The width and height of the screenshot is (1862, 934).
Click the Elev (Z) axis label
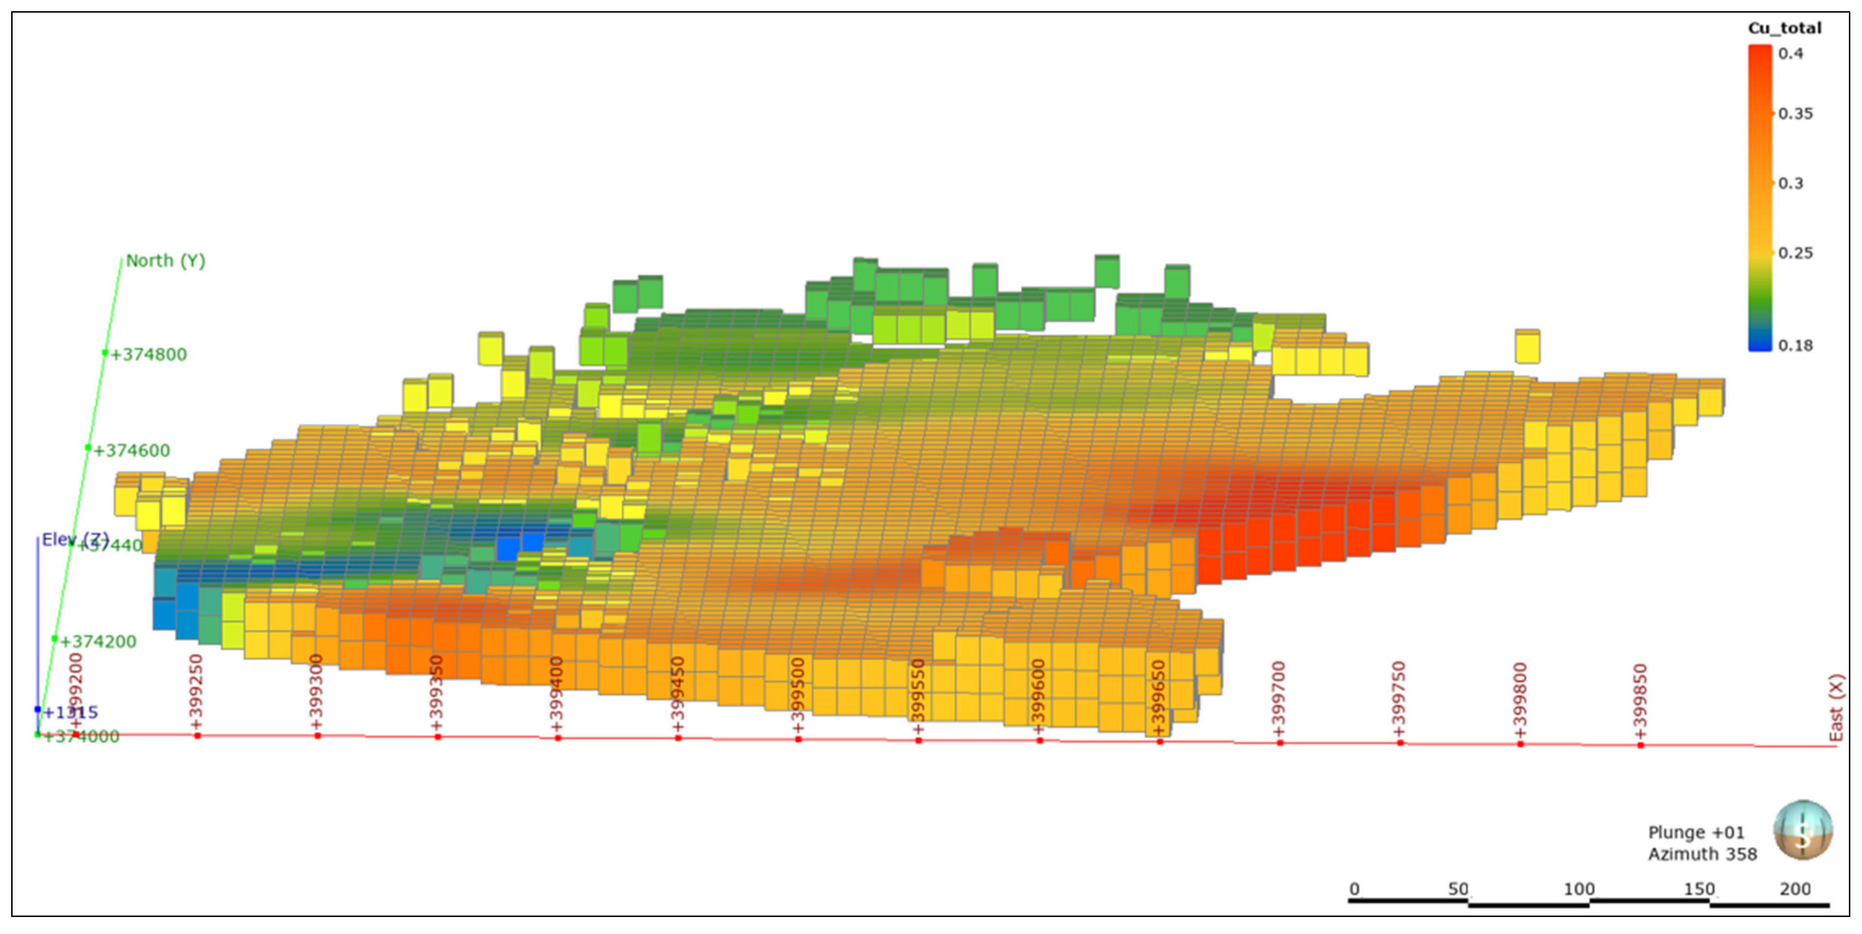tap(74, 539)
